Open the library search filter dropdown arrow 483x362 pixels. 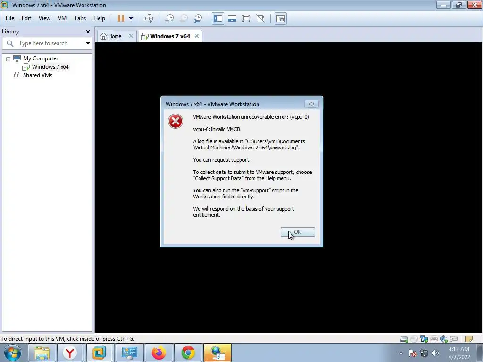(x=88, y=43)
